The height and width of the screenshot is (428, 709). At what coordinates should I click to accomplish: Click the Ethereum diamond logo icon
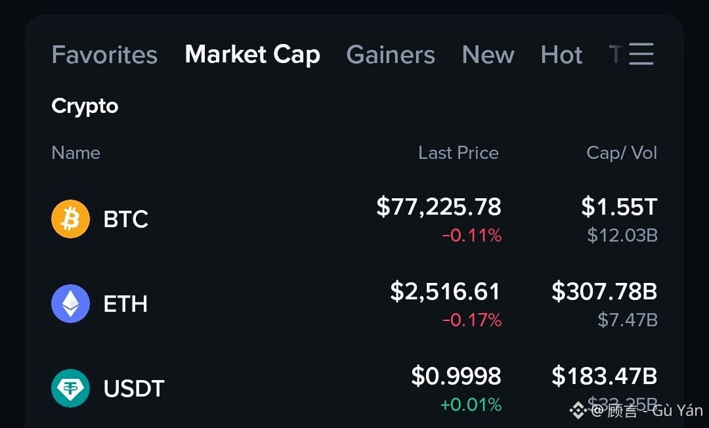pyautogui.click(x=70, y=304)
